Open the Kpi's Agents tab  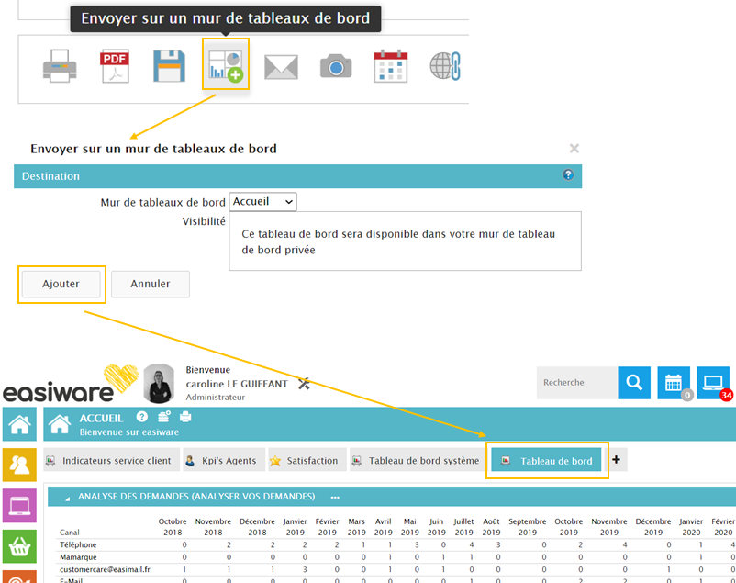[220, 460]
